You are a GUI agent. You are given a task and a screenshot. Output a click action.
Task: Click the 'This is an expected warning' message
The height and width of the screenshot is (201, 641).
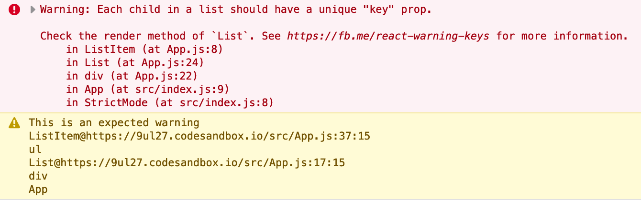point(114,122)
